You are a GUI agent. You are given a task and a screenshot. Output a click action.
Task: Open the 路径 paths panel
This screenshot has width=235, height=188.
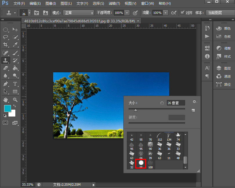tap(223, 84)
